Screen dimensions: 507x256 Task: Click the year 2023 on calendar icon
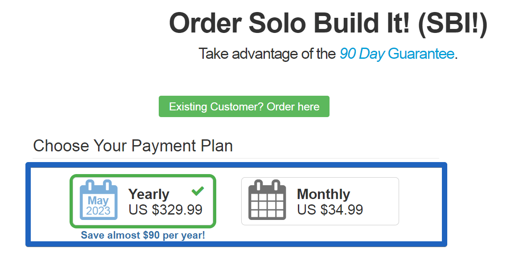(98, 211)
